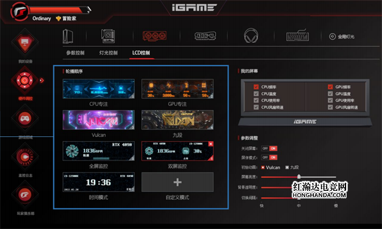This screenshot has width=382, height=229.
Task: Switch to the 灯光控制 tab
Action: [108, 53]
